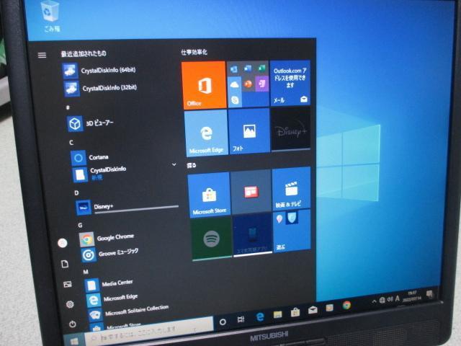Open the user account icon in Start sidebar
The width and height of the screenshot is (461, 346).
pos(63,243)
